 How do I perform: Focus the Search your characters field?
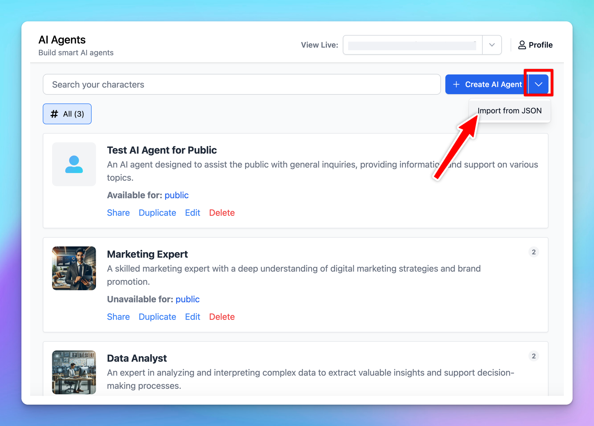point(242,84)
